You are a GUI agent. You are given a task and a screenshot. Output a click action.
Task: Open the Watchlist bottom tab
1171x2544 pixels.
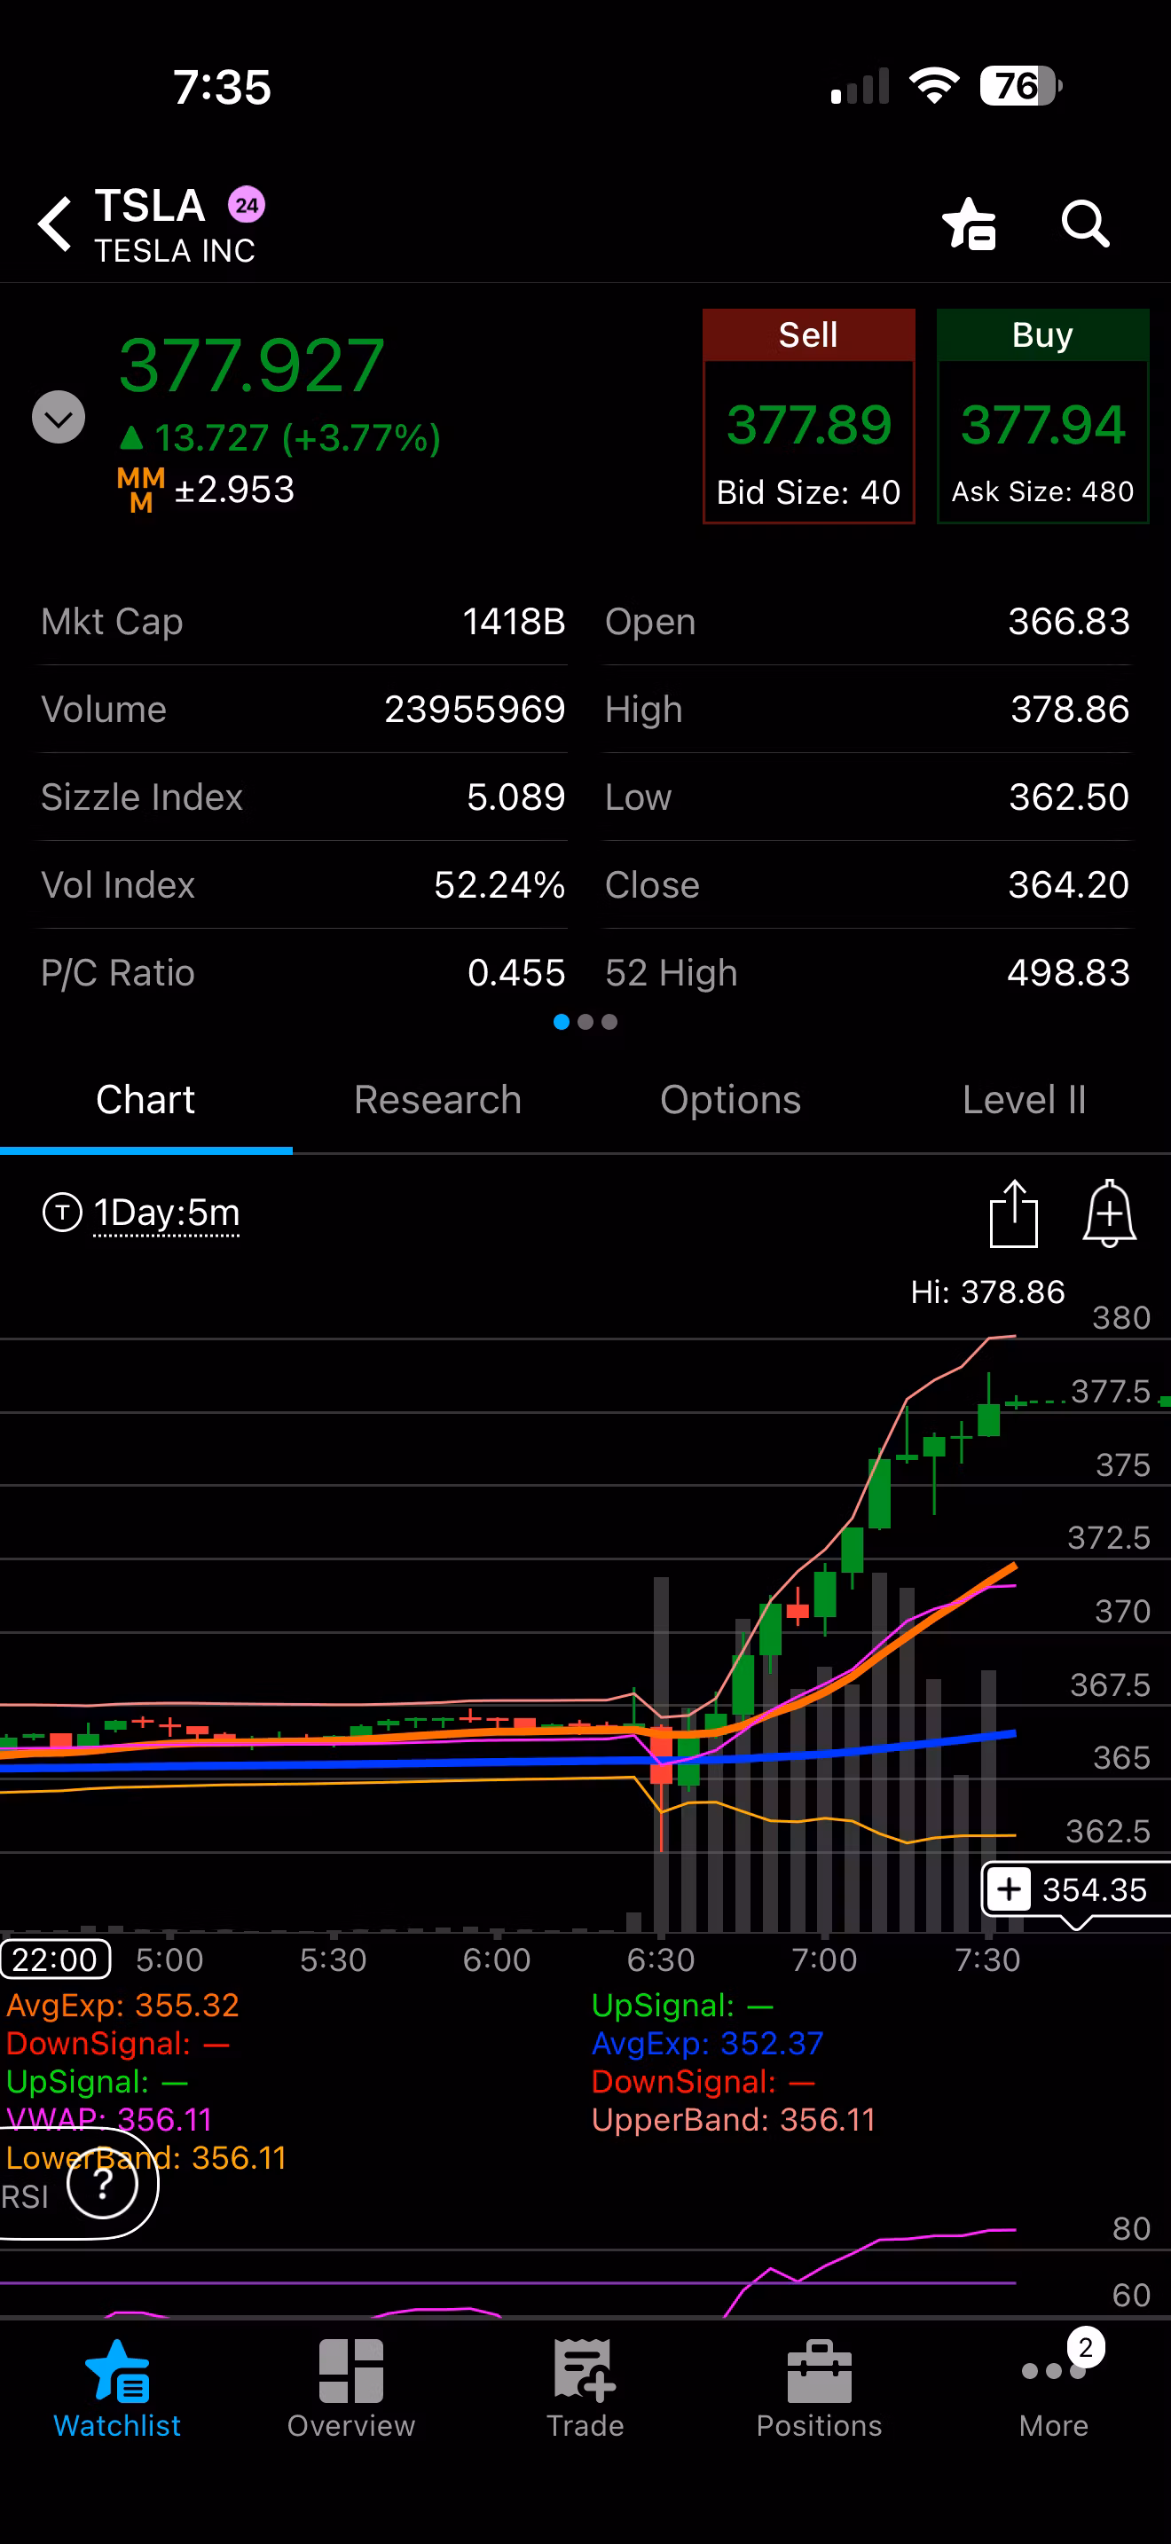117,2390
